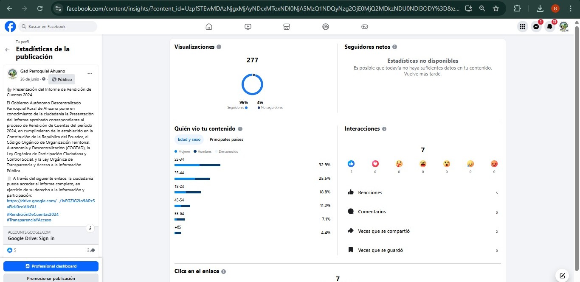The image size is (580, 282).
Task: Click info icon next to Visualizaciones
Action: [219, 47]
